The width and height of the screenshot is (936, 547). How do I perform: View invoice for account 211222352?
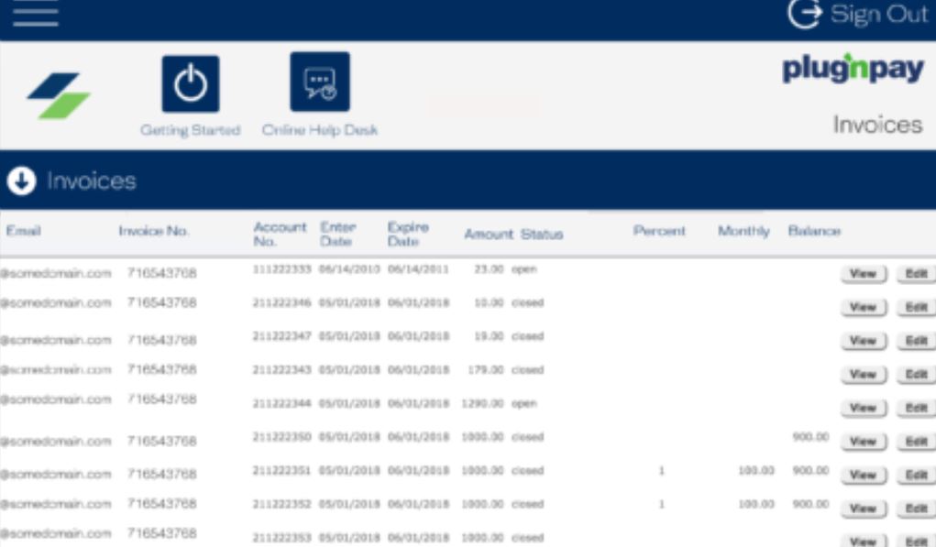point(864,509)
